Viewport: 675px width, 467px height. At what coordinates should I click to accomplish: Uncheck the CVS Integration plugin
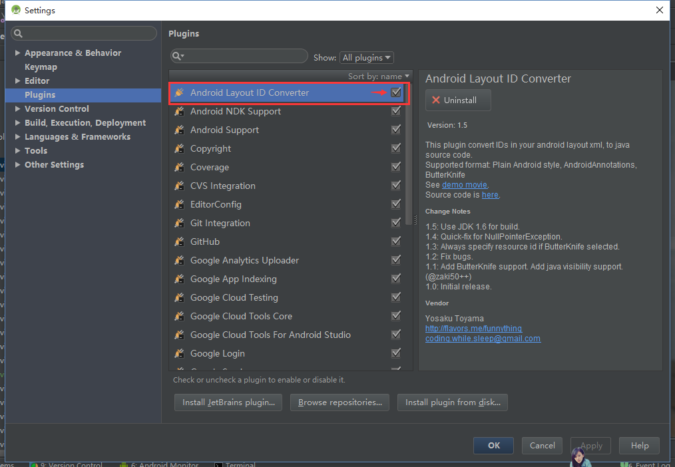click(x=396, y=186)
